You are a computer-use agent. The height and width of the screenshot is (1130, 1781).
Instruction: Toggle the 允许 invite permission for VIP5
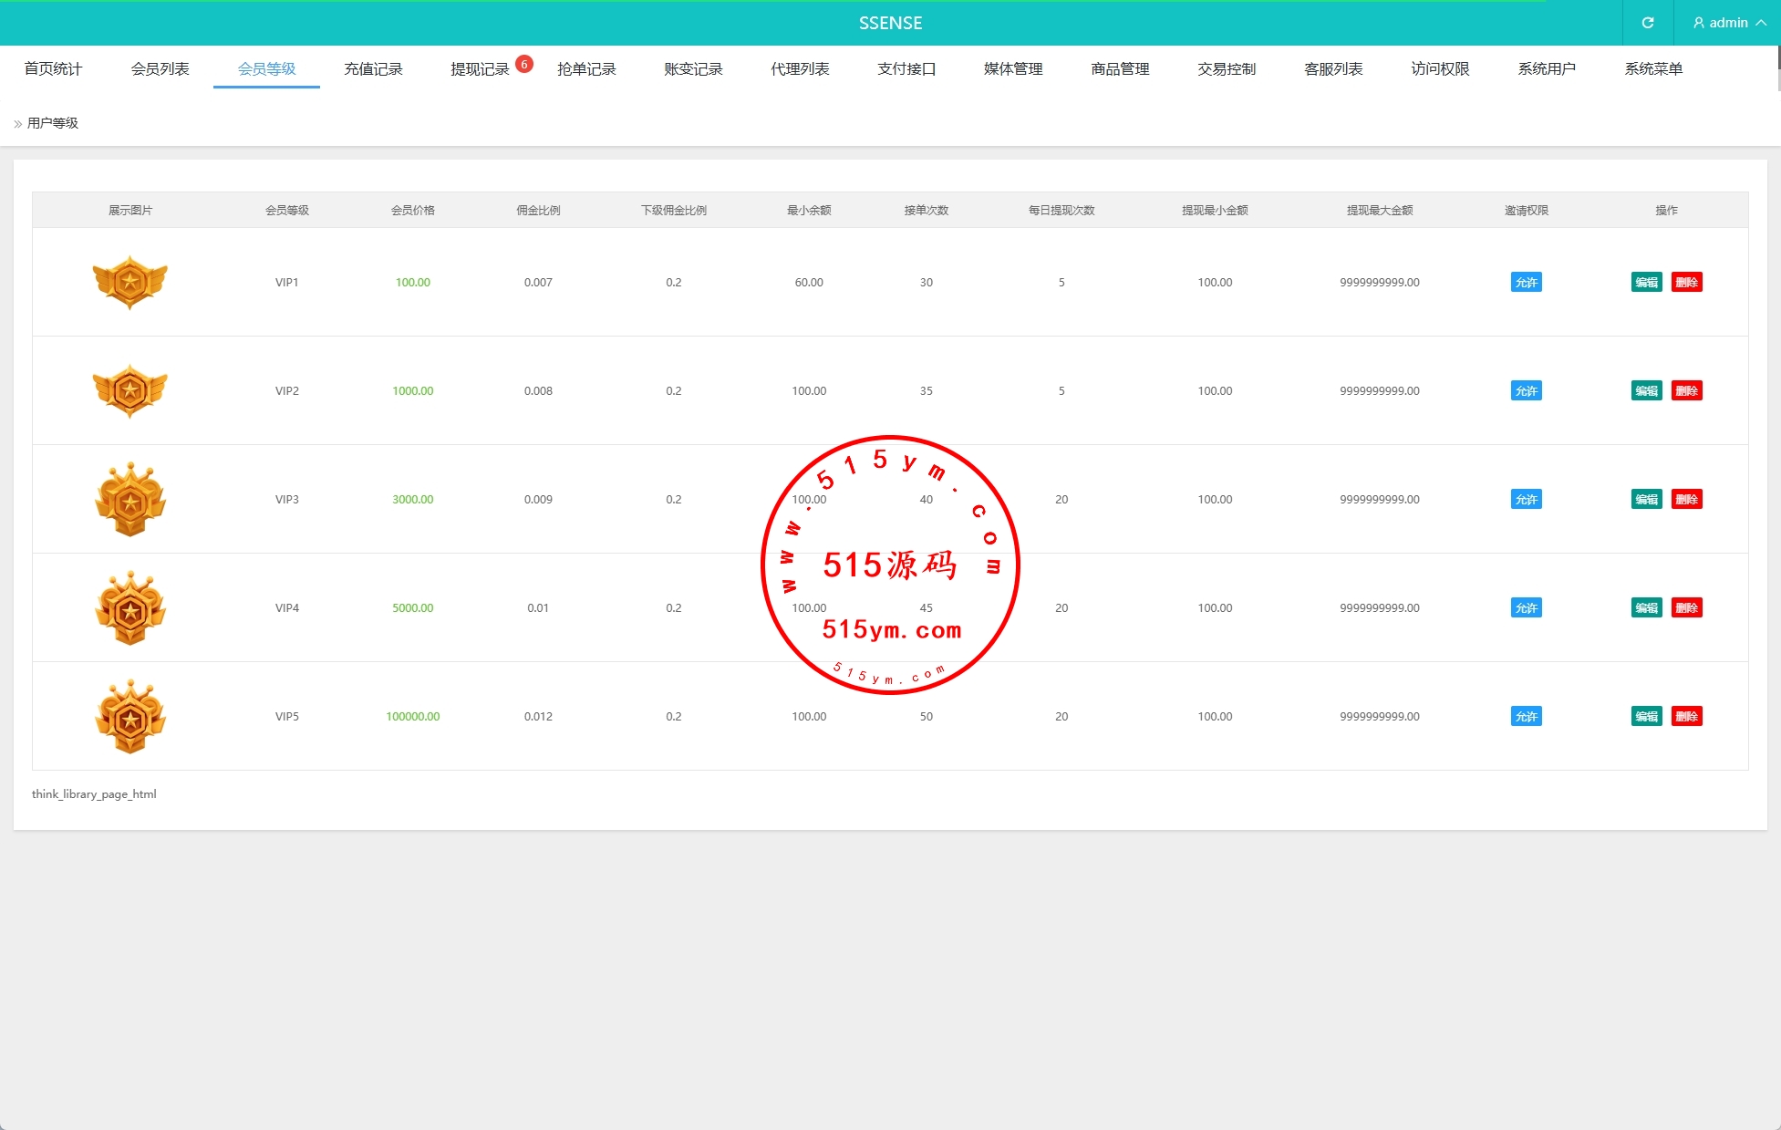(1526, 717)
